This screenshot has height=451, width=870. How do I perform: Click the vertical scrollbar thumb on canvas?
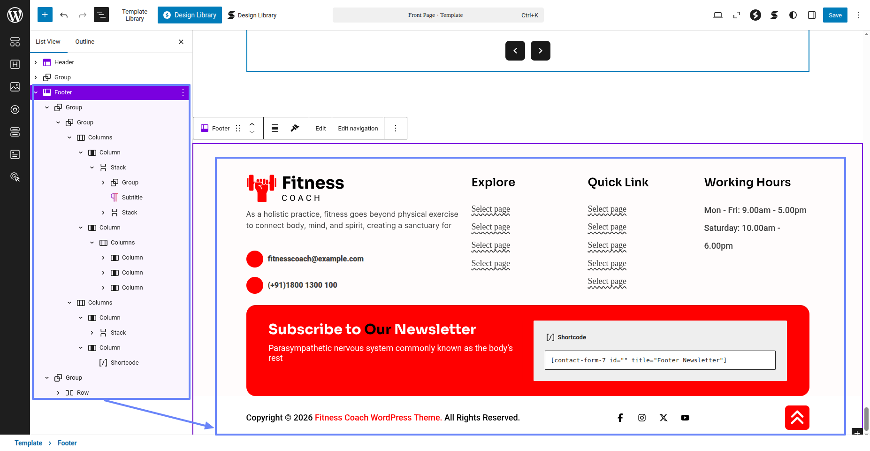[x=866, y=418]
